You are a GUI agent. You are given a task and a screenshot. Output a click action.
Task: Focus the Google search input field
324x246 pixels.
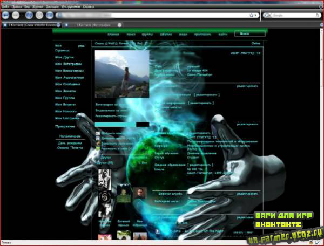(x=293, y=15)
